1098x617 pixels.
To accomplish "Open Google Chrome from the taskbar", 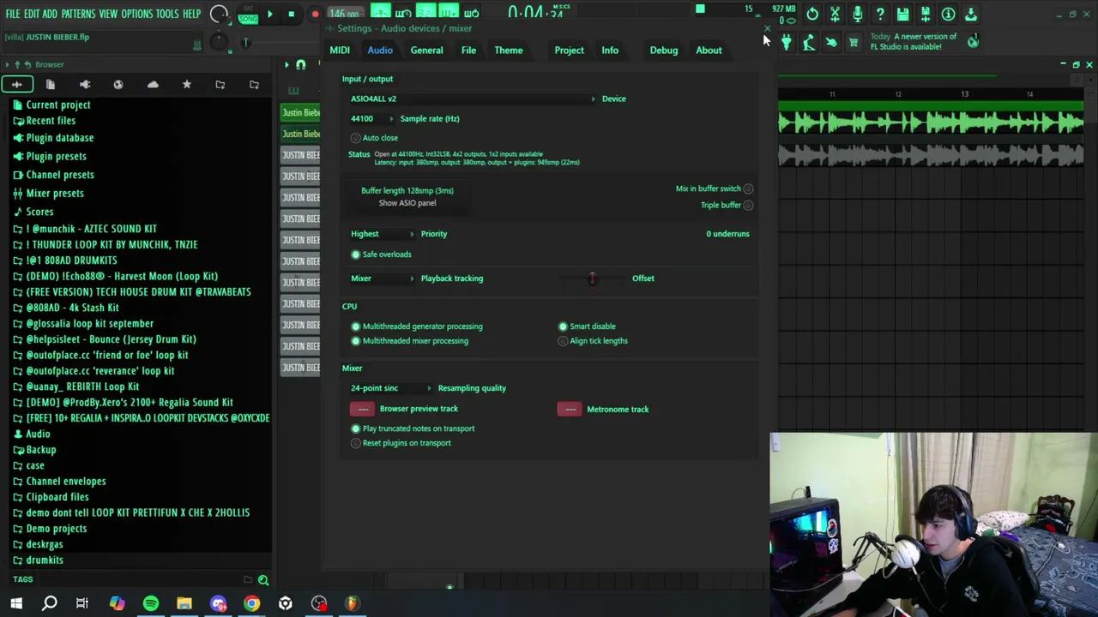I will [251, 603].
